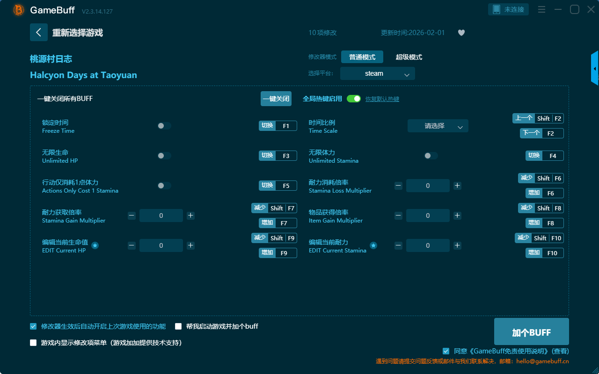
Task: Disable the global hotkey switch
Action: tap(353, 99)
